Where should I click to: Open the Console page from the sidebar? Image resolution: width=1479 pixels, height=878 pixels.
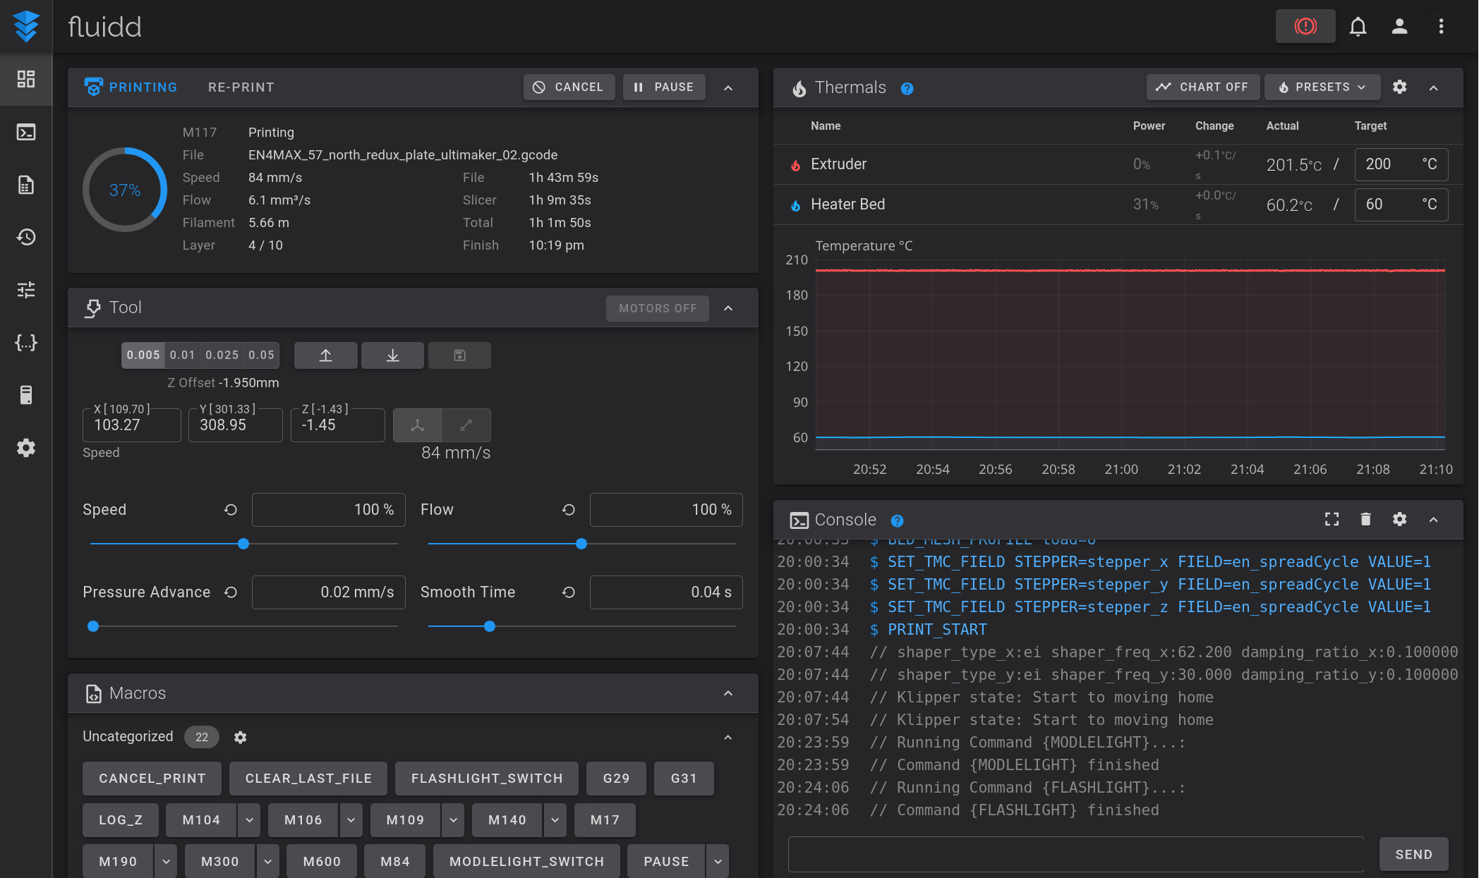[x=26, y=132]
